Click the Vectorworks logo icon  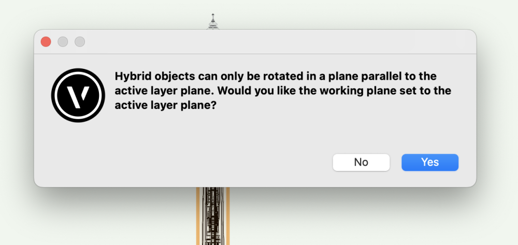(x=75, y=95)
